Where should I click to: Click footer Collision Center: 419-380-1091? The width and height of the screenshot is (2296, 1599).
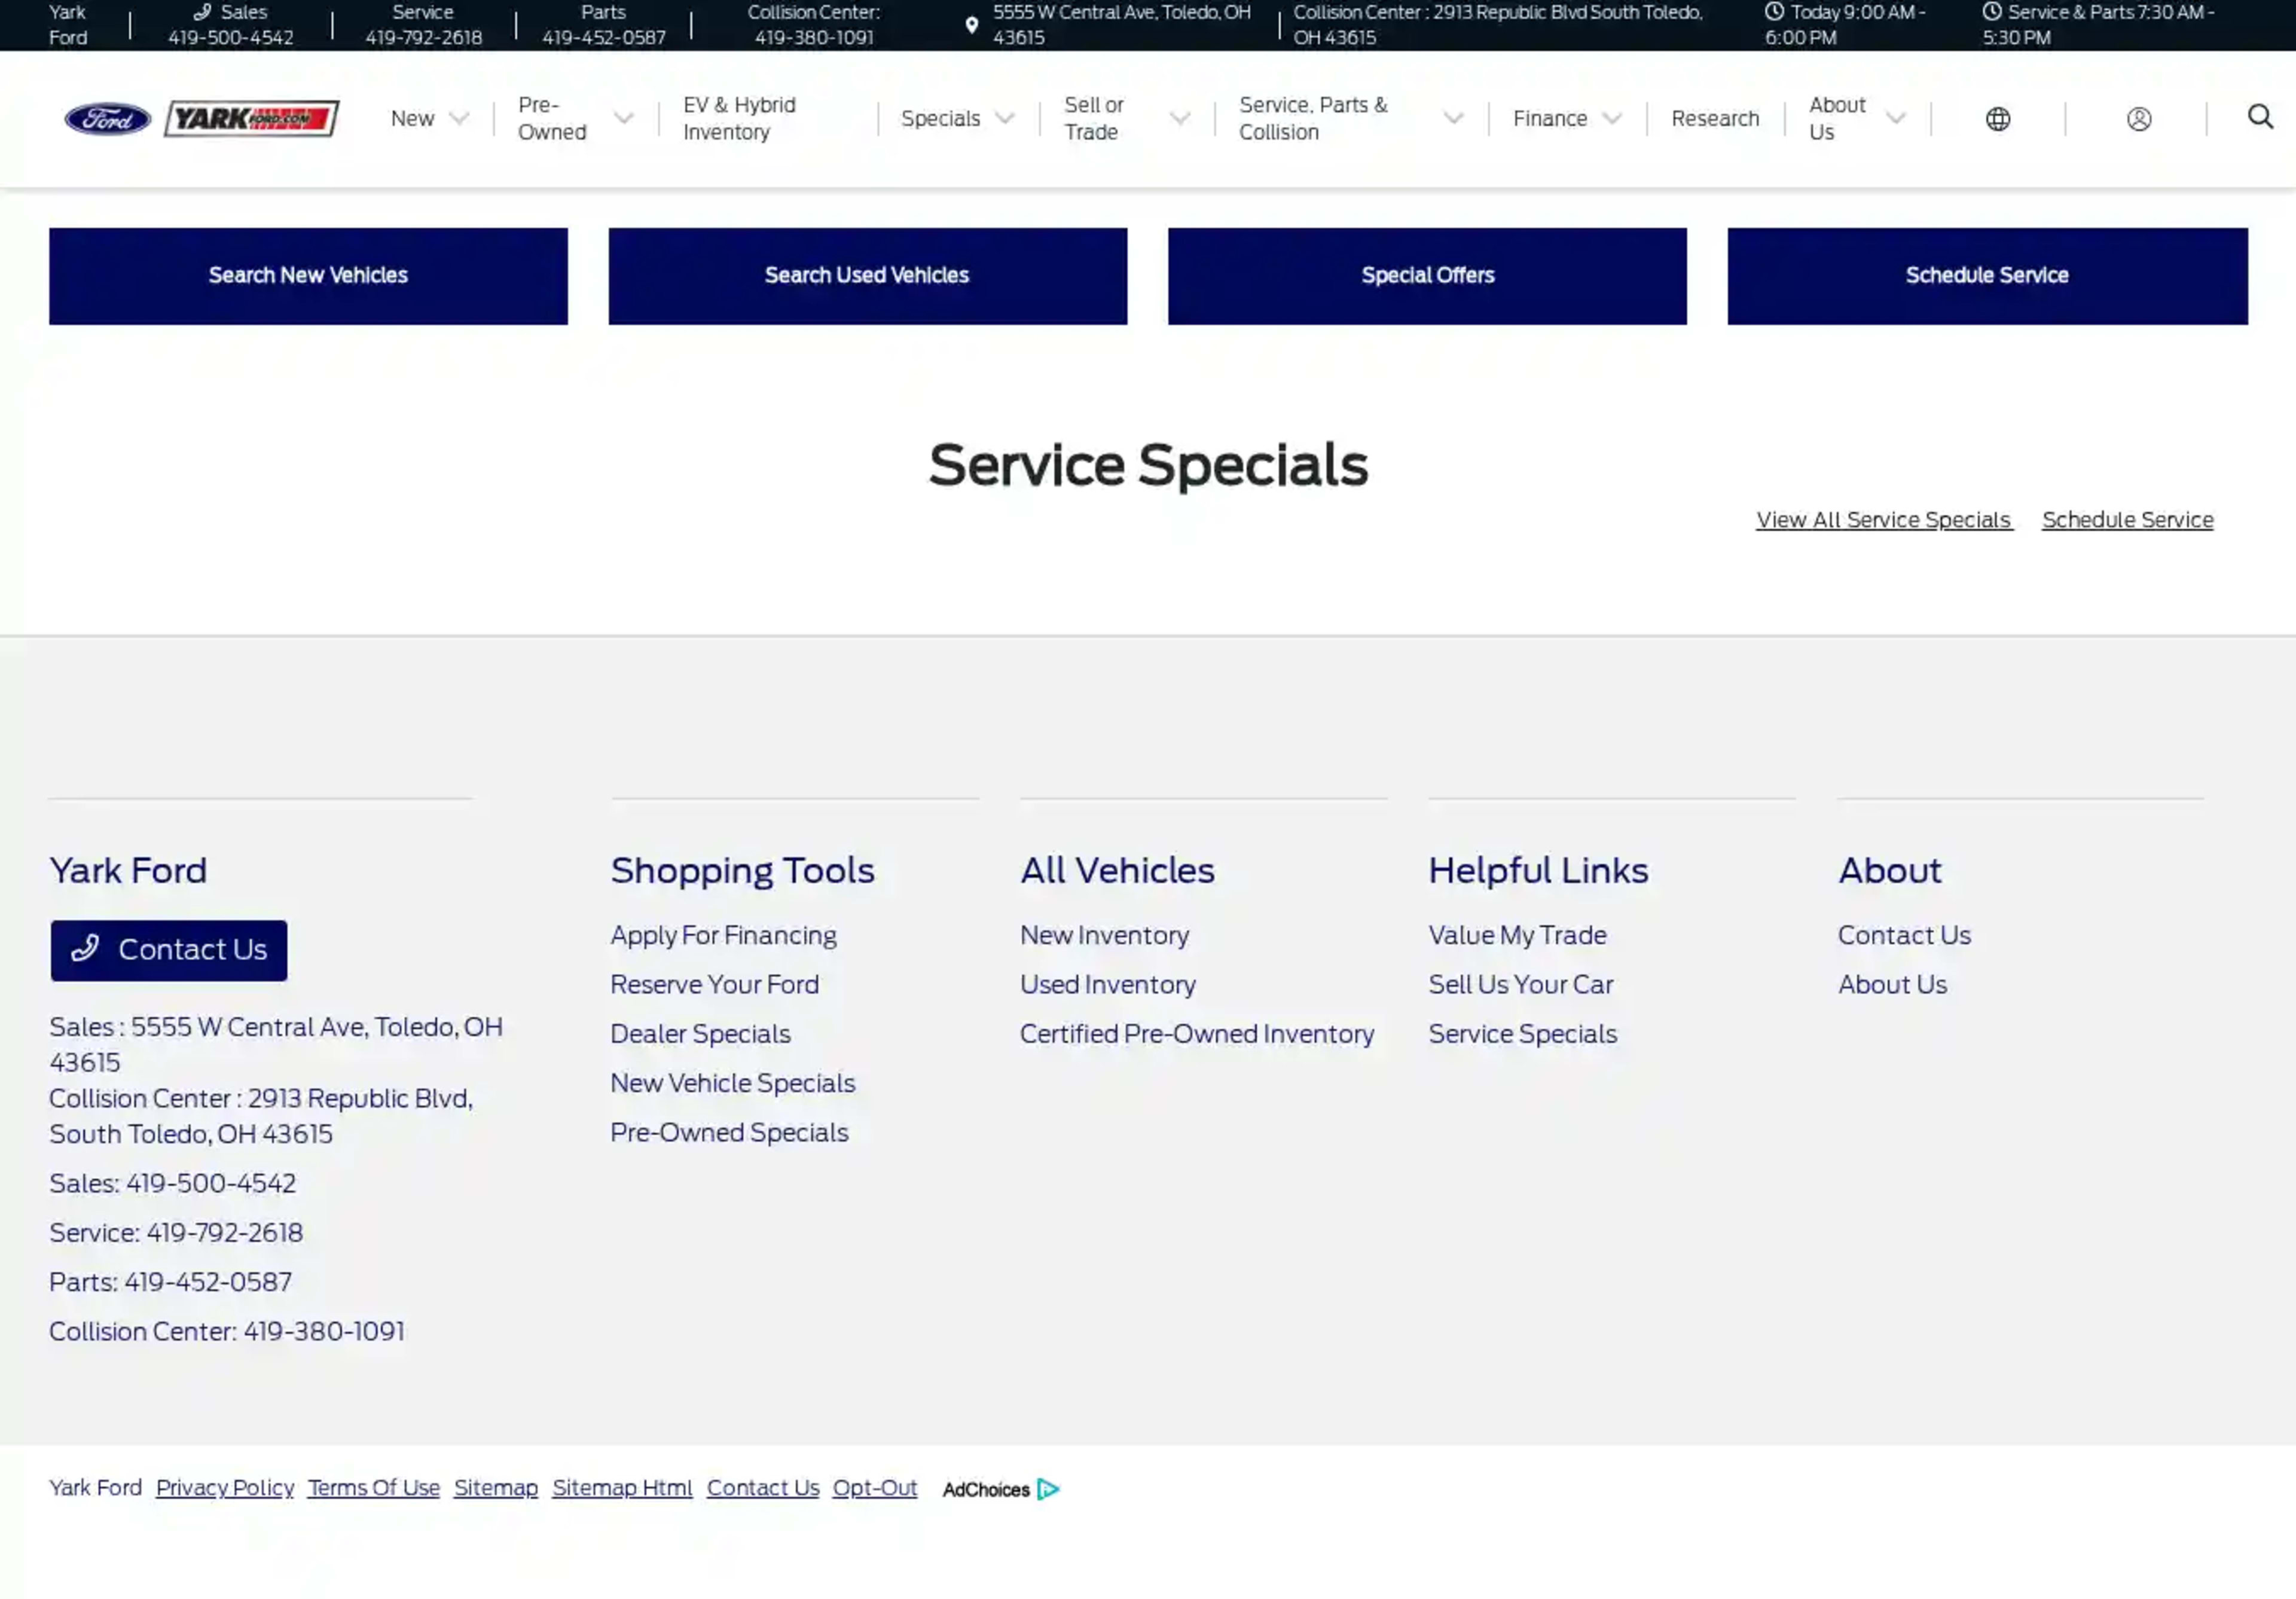point(227,1331)
